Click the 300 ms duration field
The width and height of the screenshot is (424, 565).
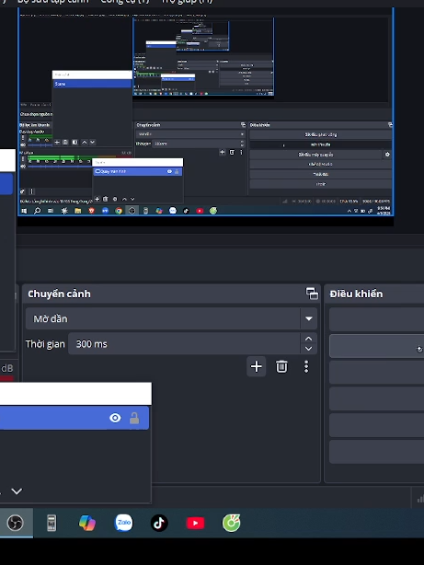click(184, 344)
